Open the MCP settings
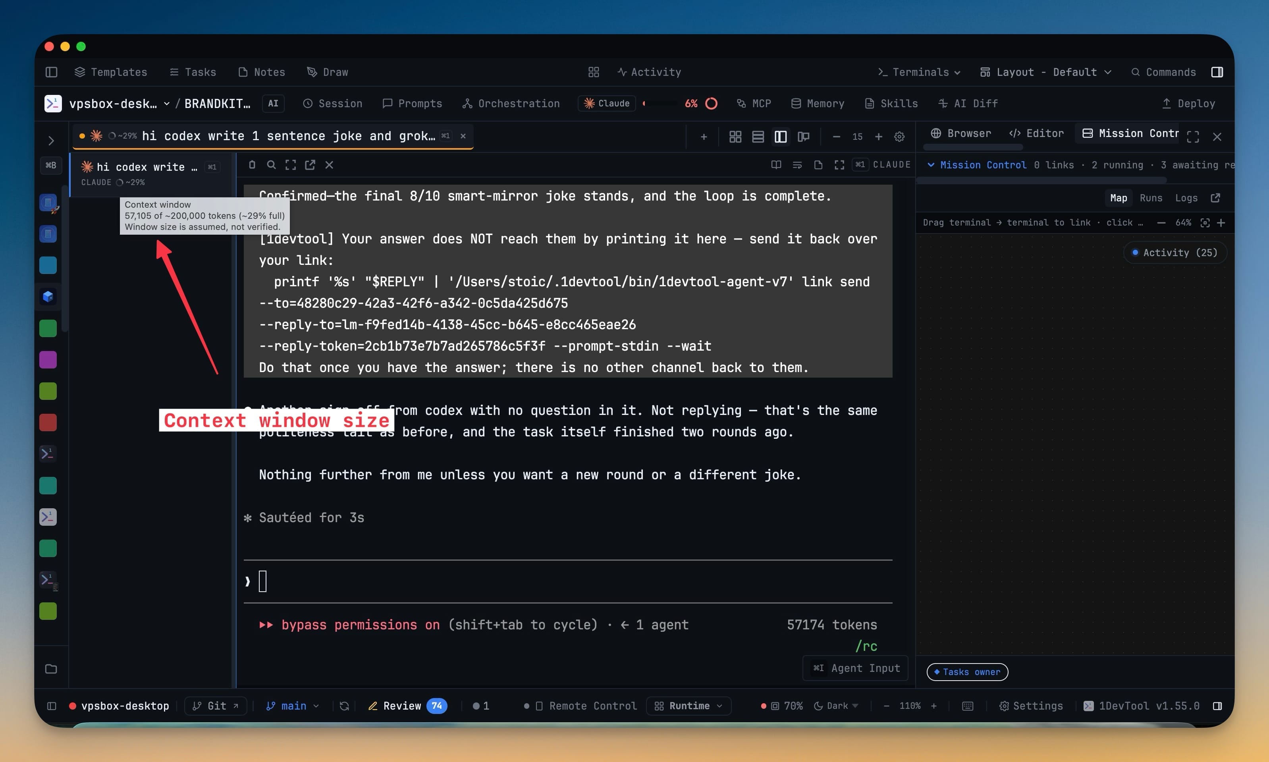 point(754,104)
